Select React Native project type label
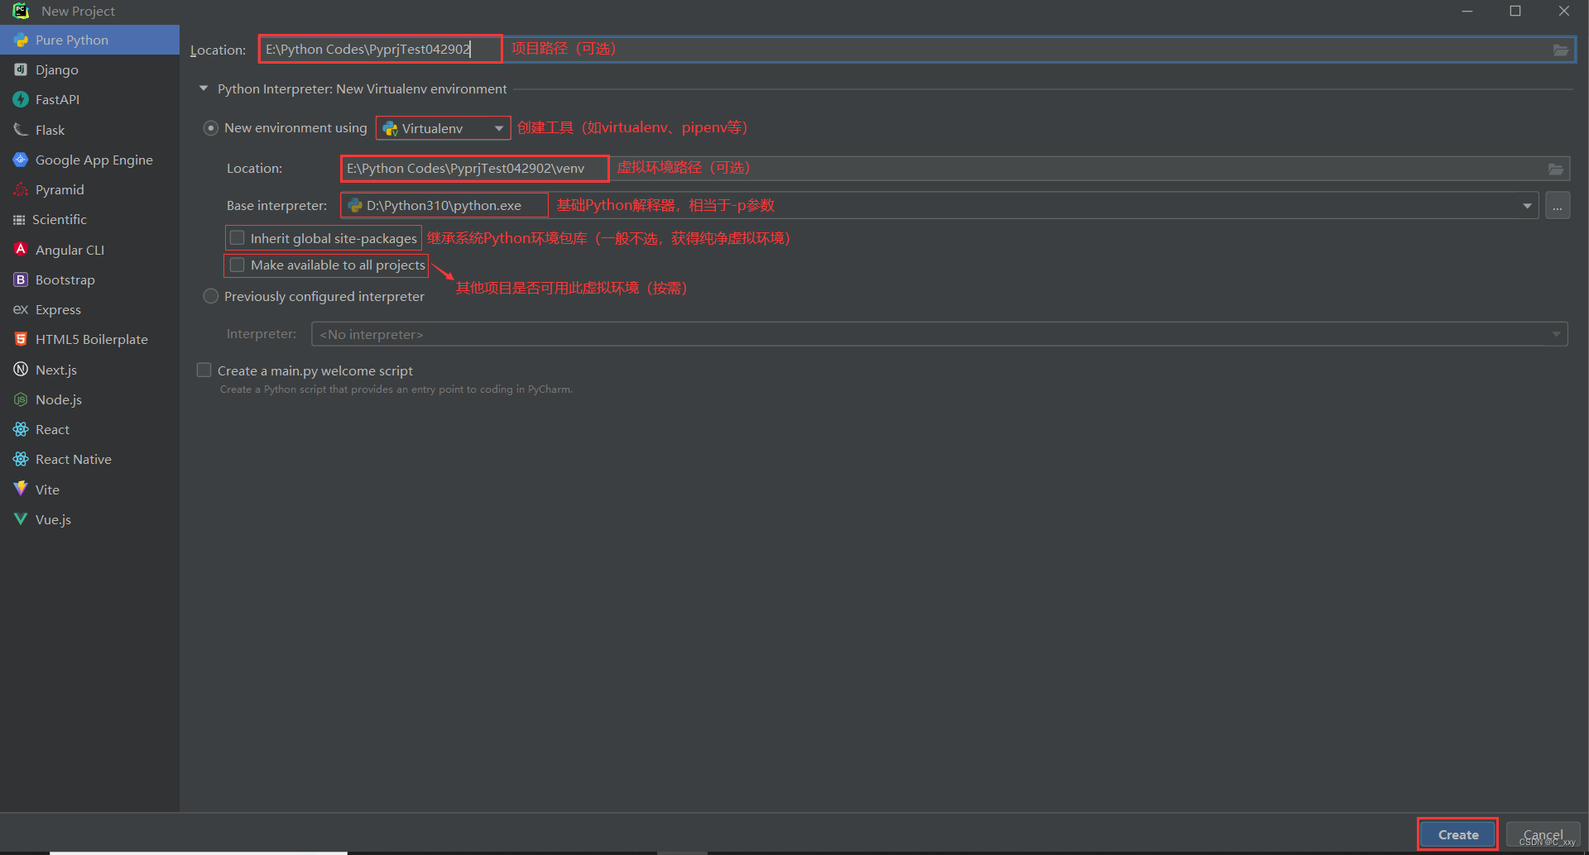1589x855 pixels. coord(74,459)
